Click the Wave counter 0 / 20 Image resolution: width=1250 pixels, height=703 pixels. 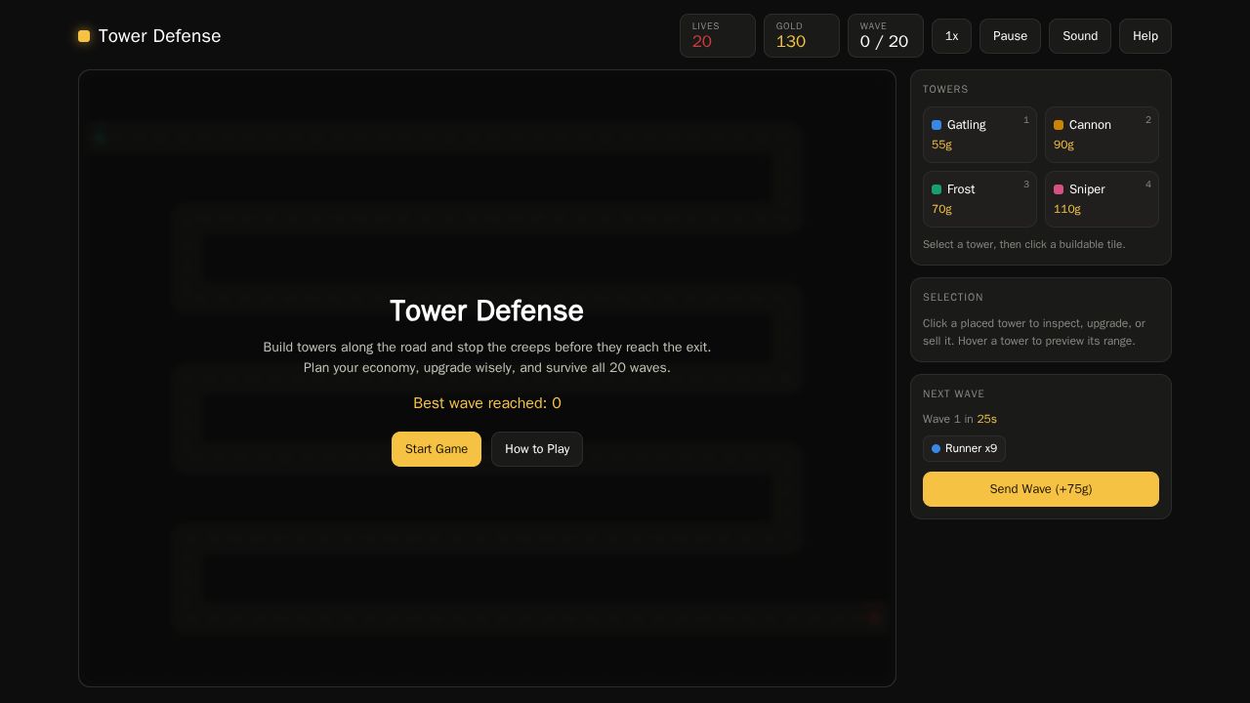886,36
